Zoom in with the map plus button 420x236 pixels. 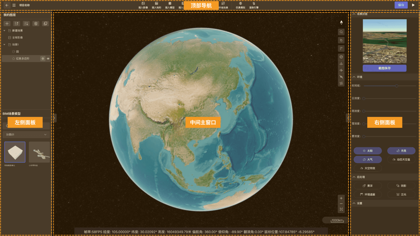tap(341, 198)
